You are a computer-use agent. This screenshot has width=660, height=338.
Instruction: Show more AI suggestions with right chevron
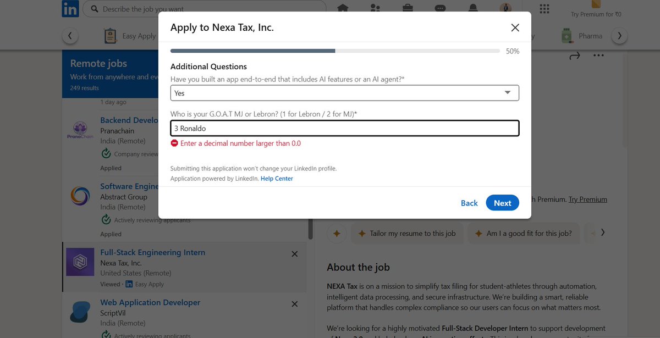pos(603,233)
